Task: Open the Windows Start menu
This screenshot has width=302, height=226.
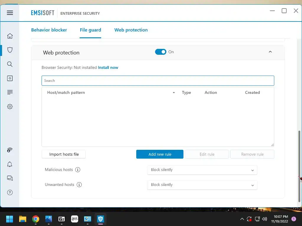Action: (9, 219)
